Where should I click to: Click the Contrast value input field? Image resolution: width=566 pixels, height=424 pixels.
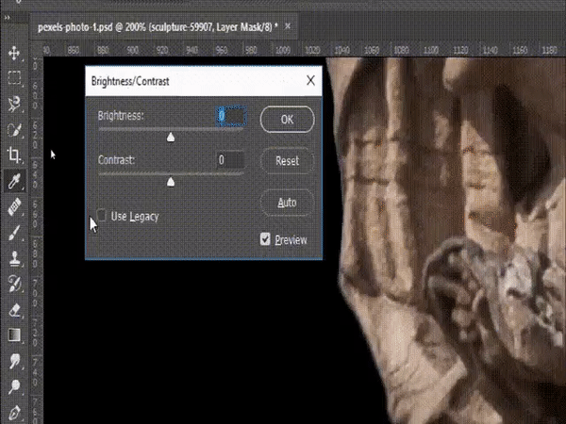229,160
